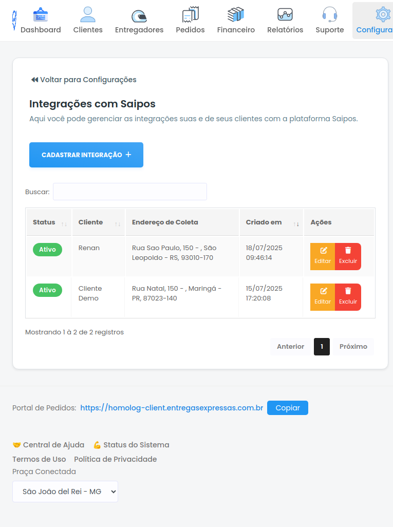Screen dimensions: 393x527
Task: Open the Praça Conectada dropdown
Action: pos(65,492)
